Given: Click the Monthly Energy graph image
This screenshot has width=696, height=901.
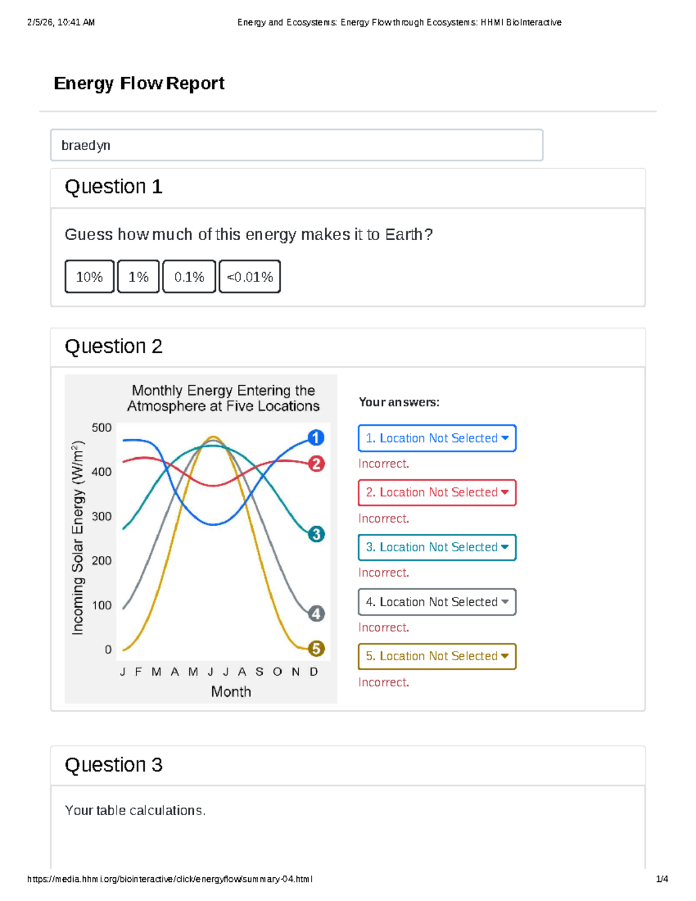Looking at the screenshot, I should pos(201,539).
